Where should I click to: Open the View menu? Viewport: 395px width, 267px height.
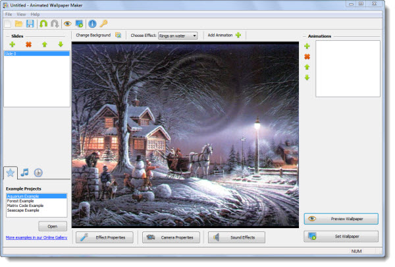(x=21, y=15)
